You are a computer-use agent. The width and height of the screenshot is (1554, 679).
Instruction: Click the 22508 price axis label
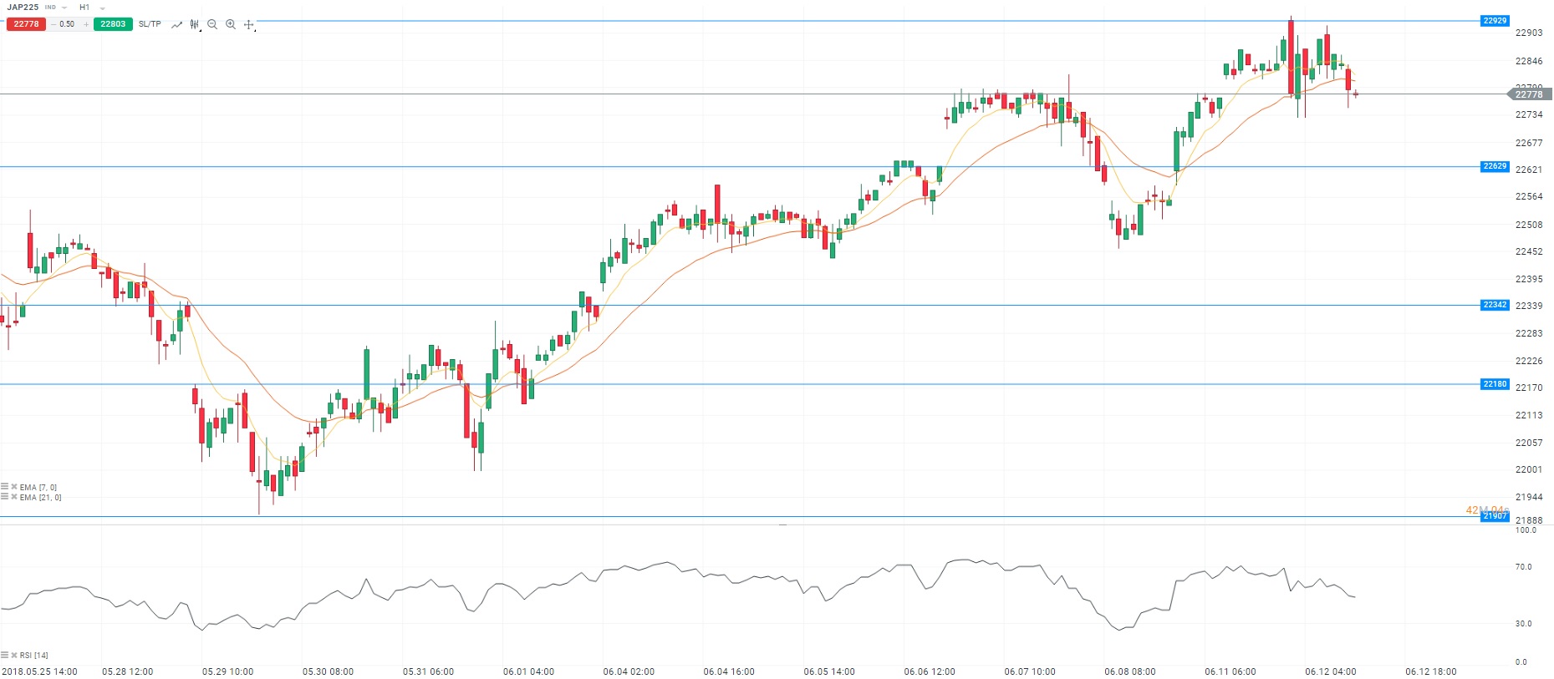pos(1529,225)
